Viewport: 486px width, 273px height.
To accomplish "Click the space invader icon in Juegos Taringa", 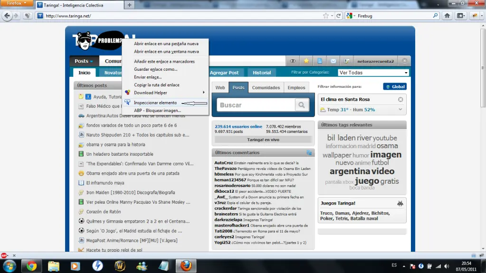I will 400,203.
